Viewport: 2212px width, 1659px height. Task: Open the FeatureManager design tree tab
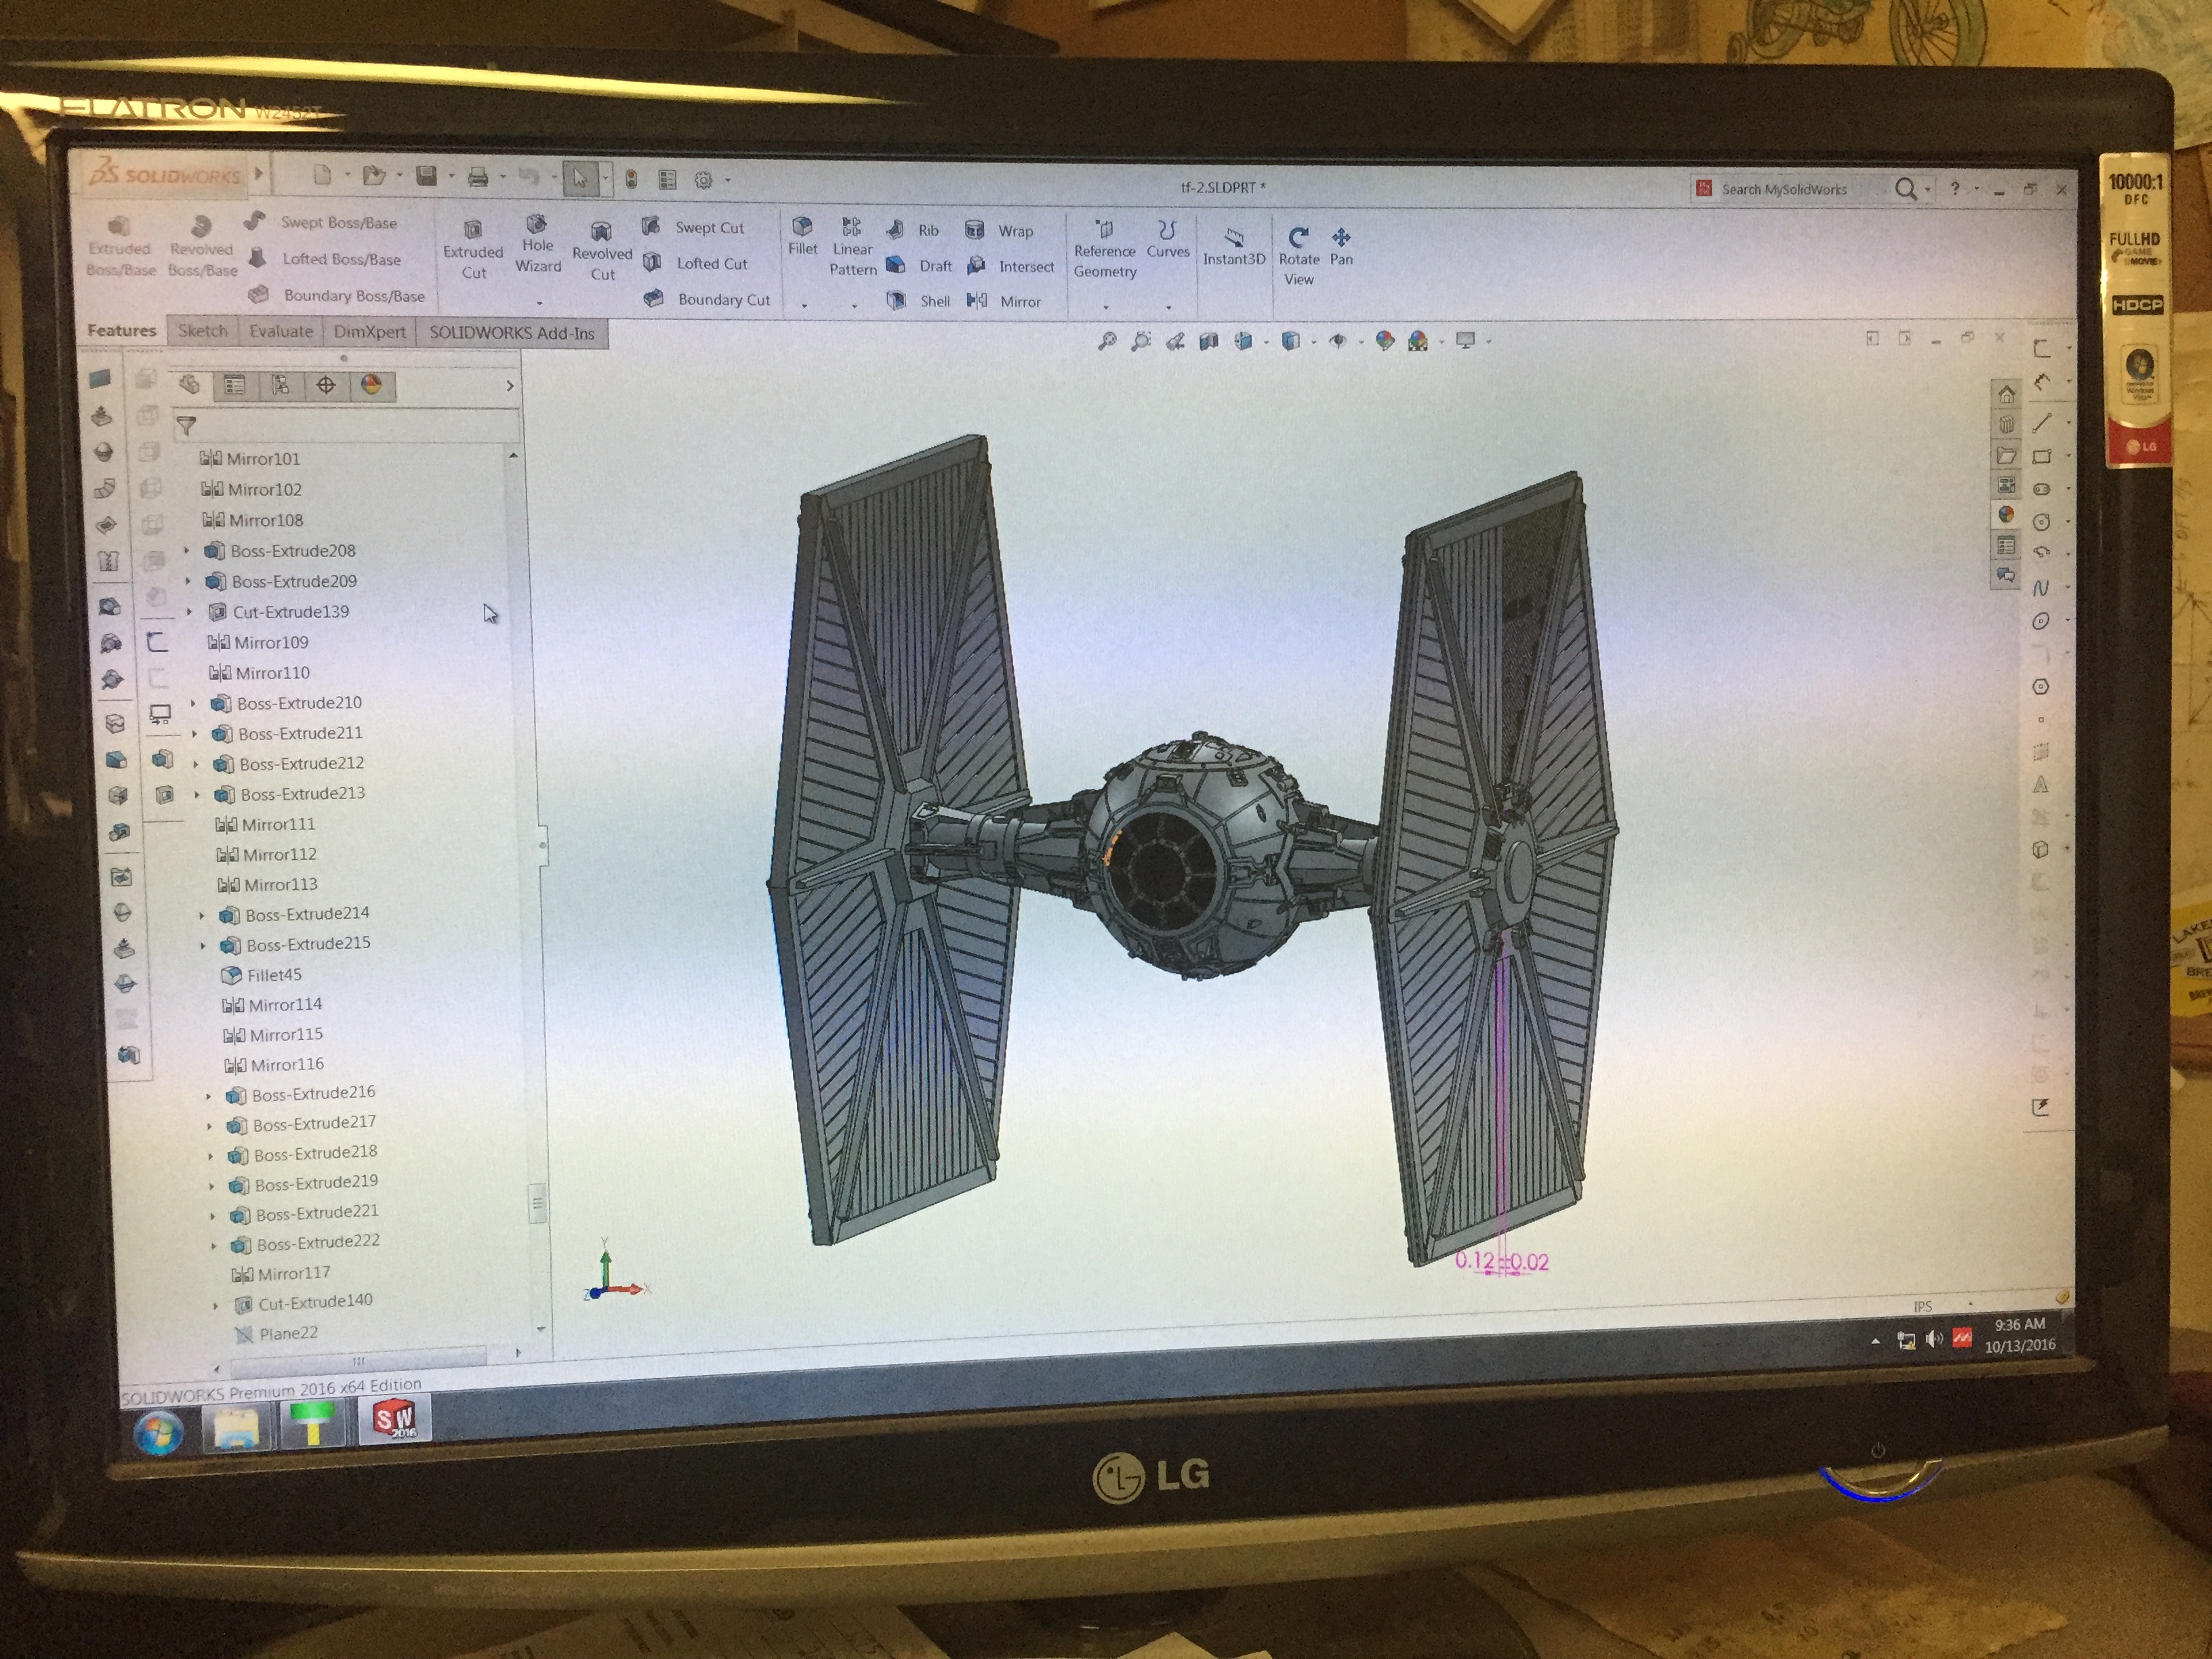(x=190, y=384)
